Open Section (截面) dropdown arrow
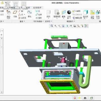This screenshot has width=101, height=101. pyautogui.click(x=64, y=18)
